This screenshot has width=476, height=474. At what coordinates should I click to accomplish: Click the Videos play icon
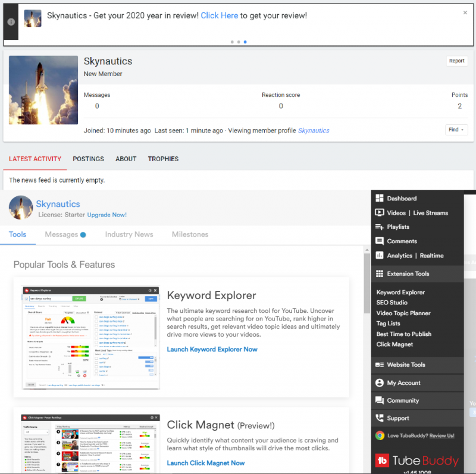(380, 212)
